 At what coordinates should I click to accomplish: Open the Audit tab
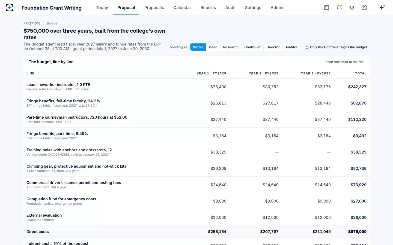click(230, 8)
